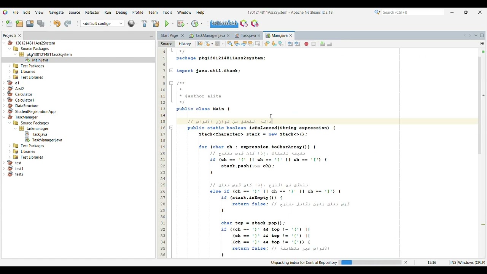The width and height of the screenshot is (487, 274).
Task: Open the File menu
Action: click(16, 12)
